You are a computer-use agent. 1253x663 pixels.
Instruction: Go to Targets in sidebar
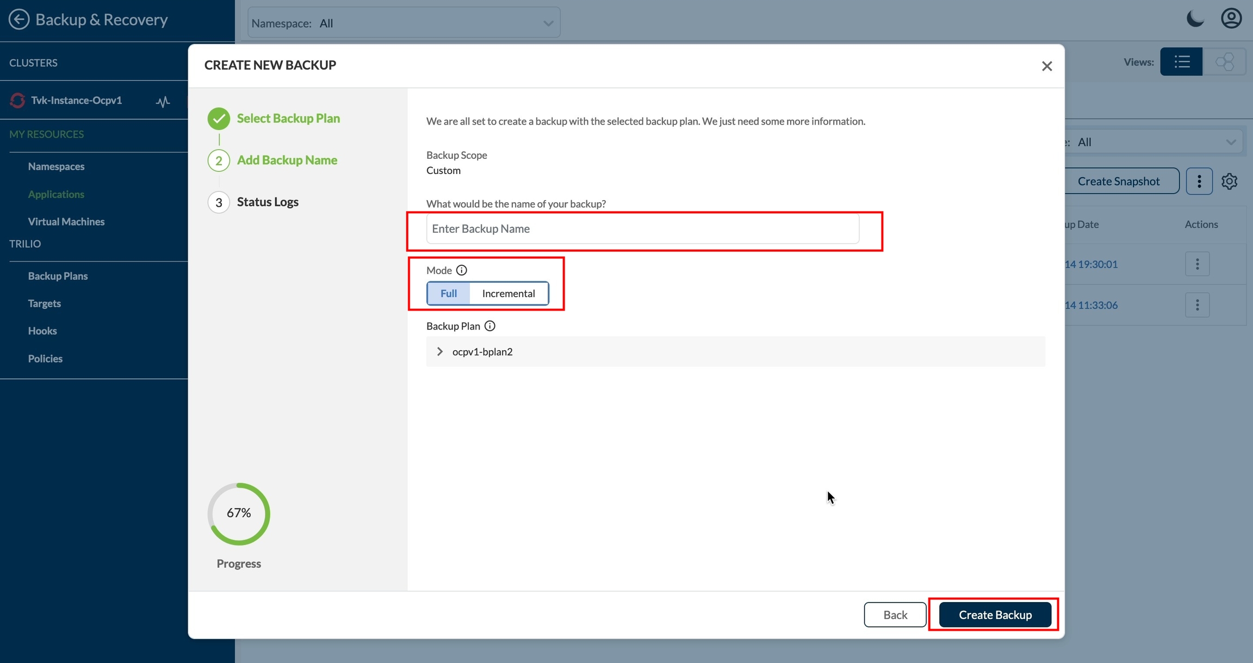[x=44, y=303]
